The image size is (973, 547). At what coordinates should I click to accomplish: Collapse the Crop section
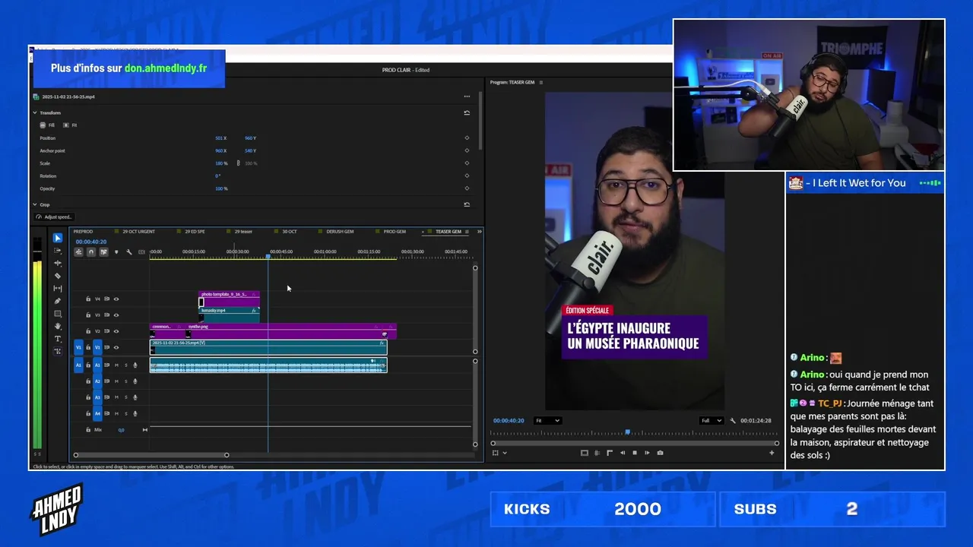(x=35, y=204)
